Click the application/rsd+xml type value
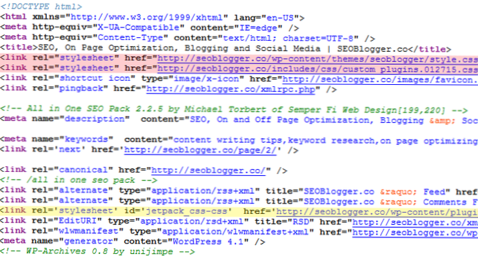478x256 pixels. (x=192, y=221)
